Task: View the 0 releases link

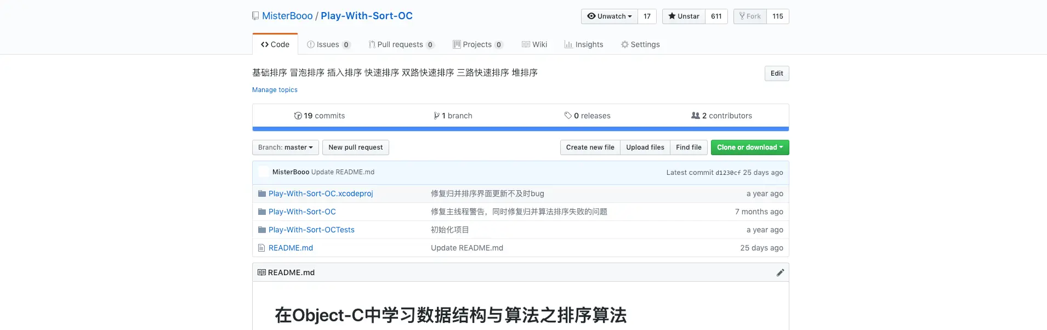Action: (587, 116)
